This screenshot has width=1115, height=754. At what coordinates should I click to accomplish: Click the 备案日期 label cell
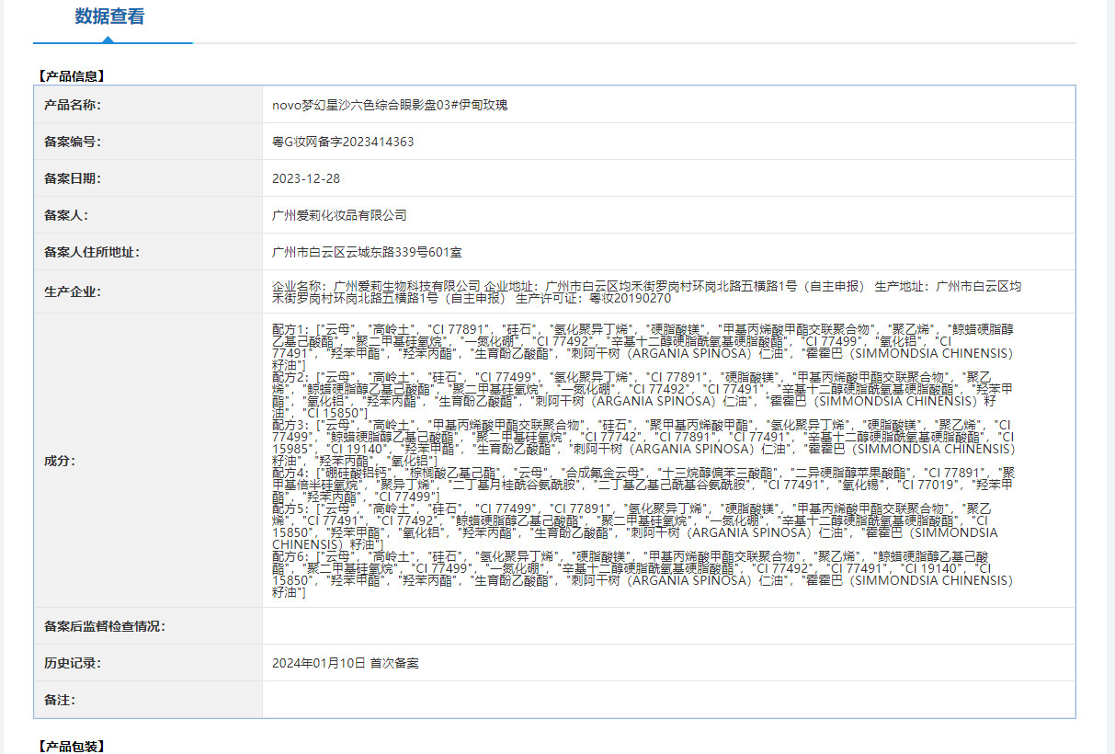click(148, 178)
